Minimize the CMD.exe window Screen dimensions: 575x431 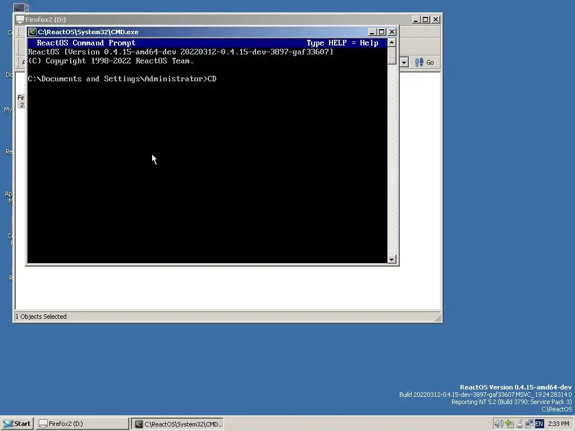[x=372, y=32]
